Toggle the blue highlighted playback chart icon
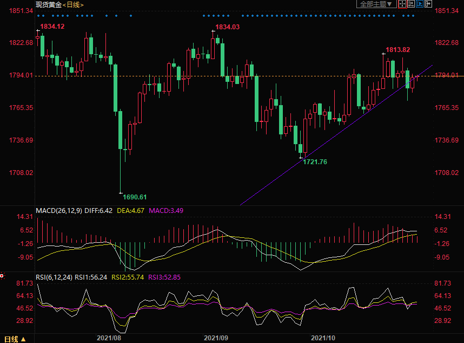 click(x=420, y=4)
